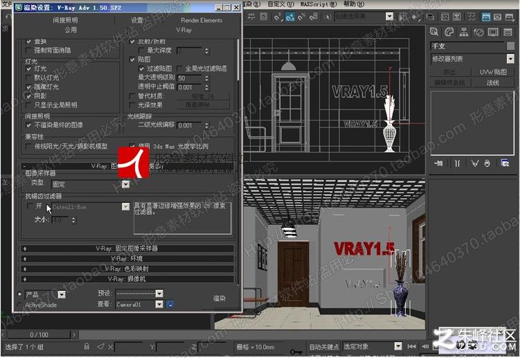Switch to the 间接照明 tab
The width and height of the screenshot is (525, 358).
point(65,21)
